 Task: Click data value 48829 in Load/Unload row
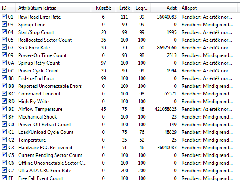click(170, 132)
